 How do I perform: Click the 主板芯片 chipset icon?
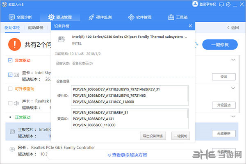[12, 132]
